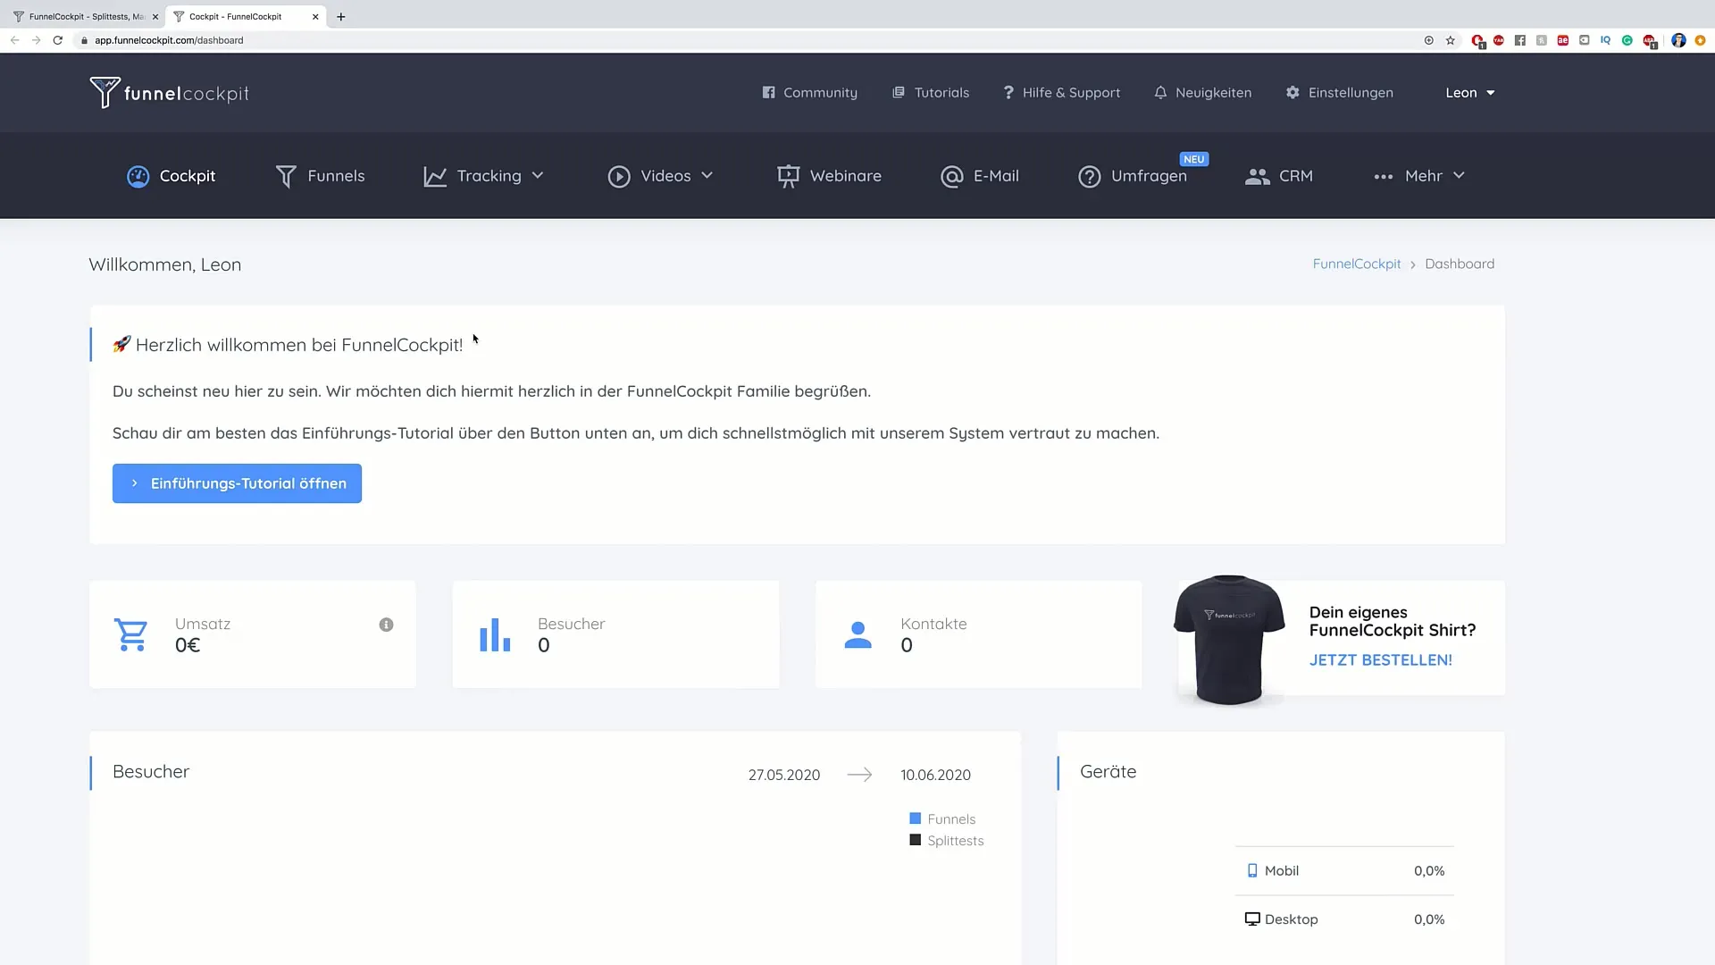Click the Mehr three-dots icon
Image resolution: width=1715 pixels, height=965 pixels.
(1384, 177)
